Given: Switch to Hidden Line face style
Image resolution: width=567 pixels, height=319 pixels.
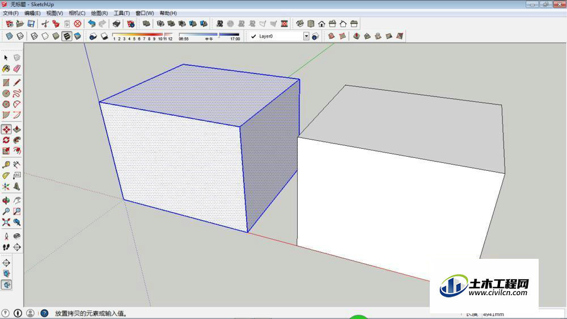Looking at the screenshot, I should pyautogui.click(x=45, y=36).
